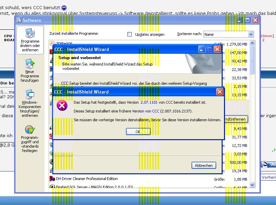Click the 93,42 MB size value
Screen dimensions: 276x205
point(240,61)
